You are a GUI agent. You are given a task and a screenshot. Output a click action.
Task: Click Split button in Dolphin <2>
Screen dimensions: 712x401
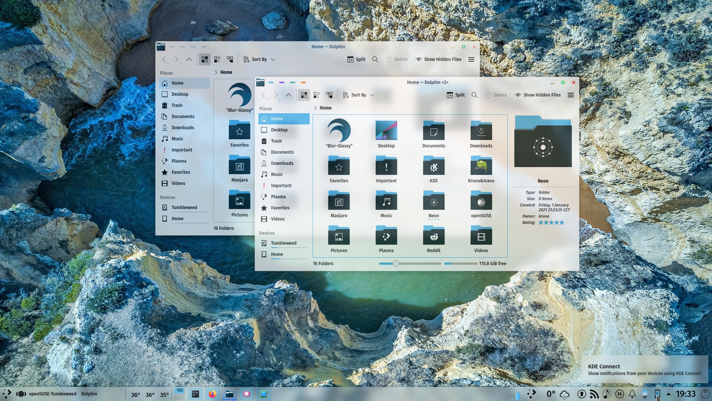pyautogui.click(x=456, y=95)
